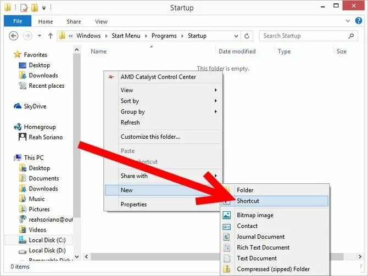Create a new Journal Document
This screenshot has height=276, width=368.
coord(275,236)
